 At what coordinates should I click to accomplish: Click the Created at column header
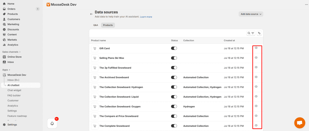(x=229, y=41)
